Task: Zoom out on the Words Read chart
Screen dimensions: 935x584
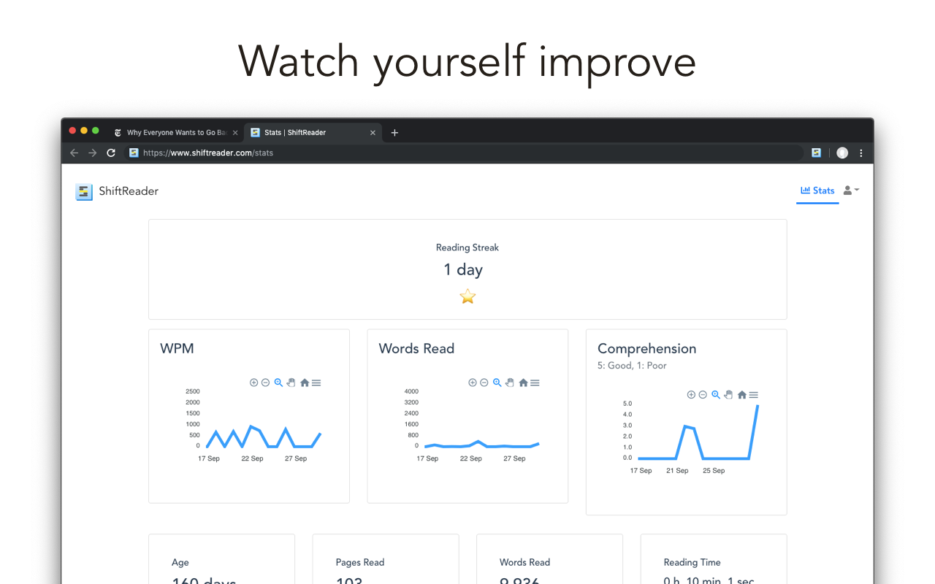Action: pyautogui.click(x=484, y=383)
